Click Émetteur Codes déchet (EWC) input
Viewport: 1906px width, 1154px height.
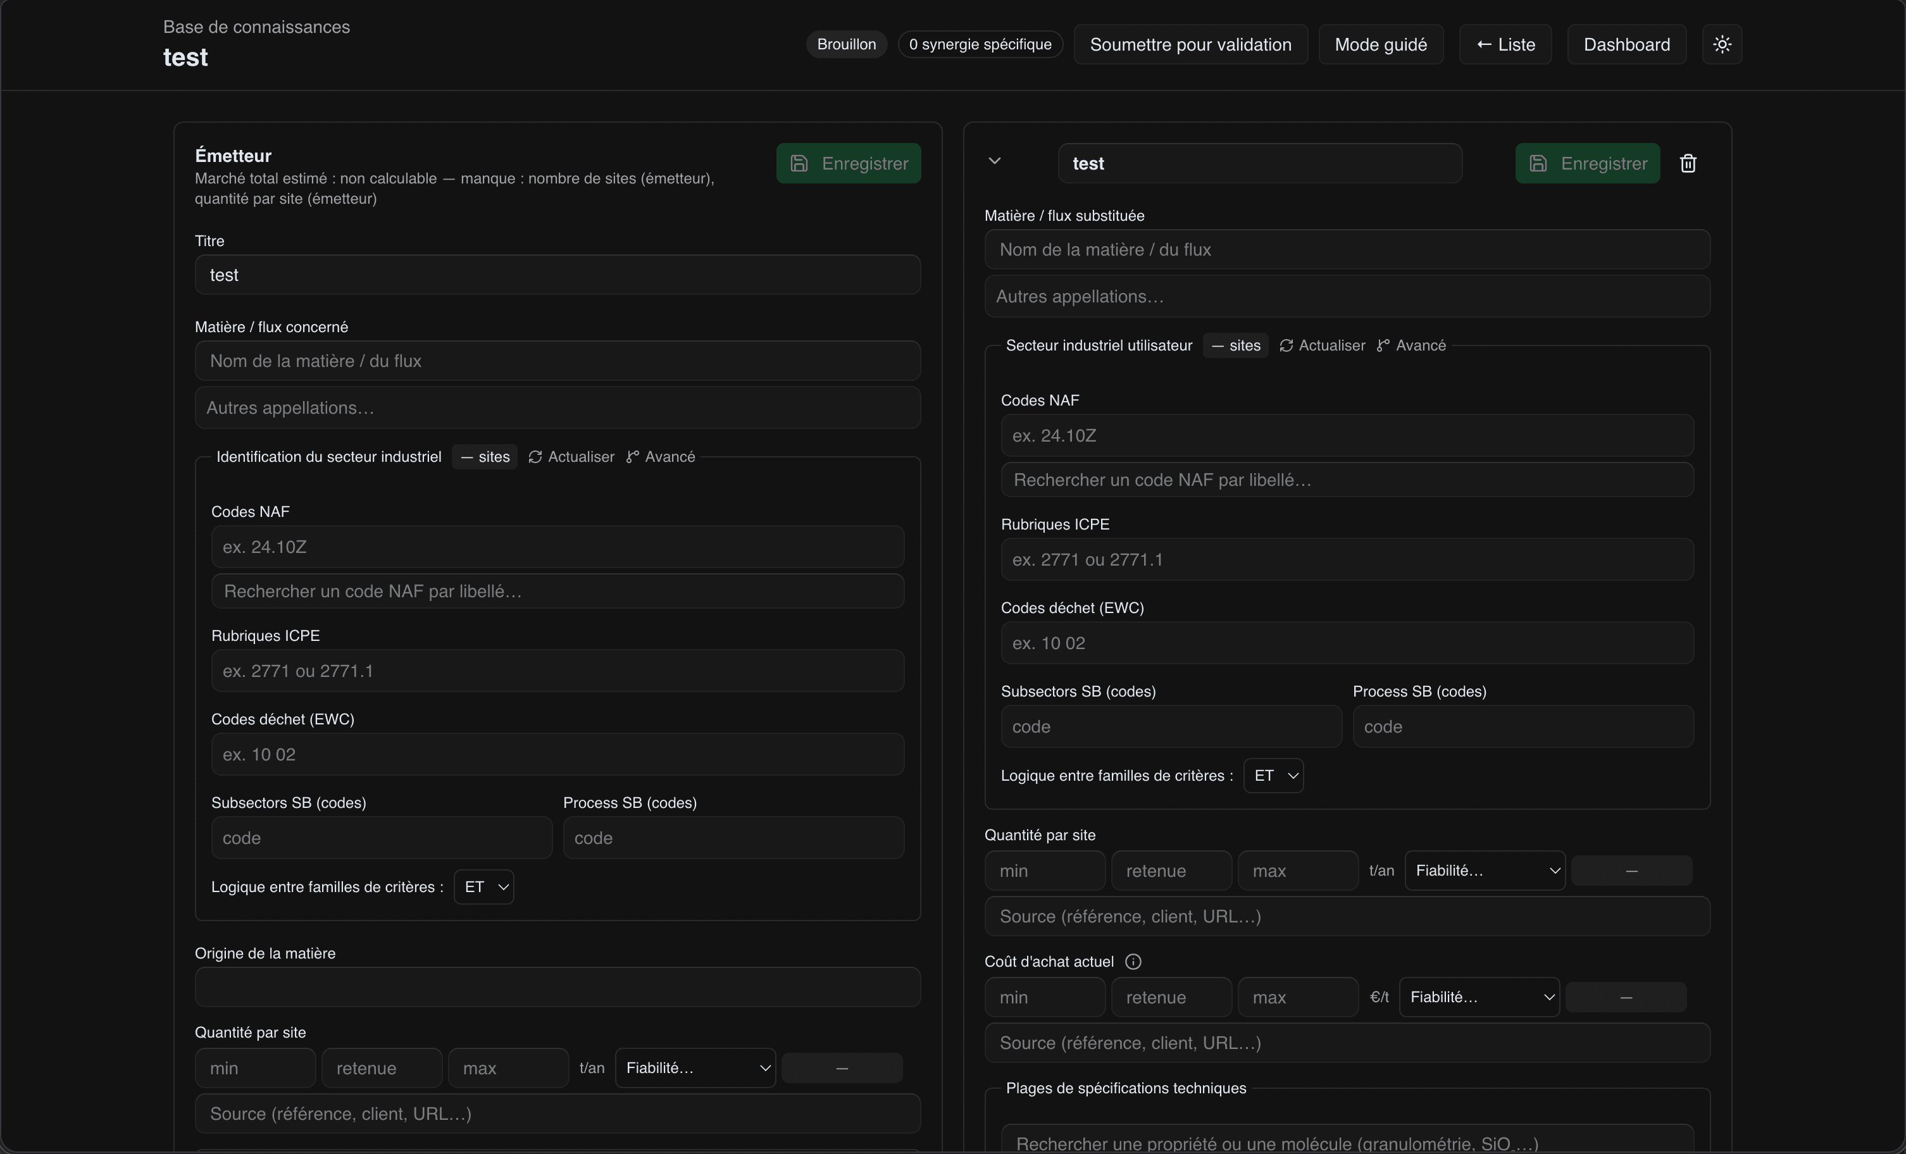[557, 754]
